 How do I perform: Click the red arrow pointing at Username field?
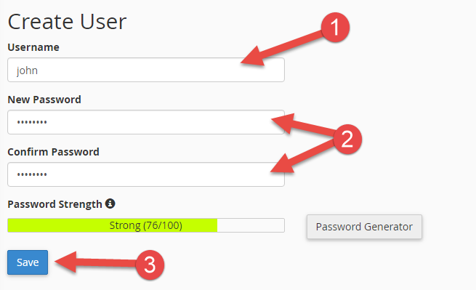pyautogui.click(x=281, y=48)
